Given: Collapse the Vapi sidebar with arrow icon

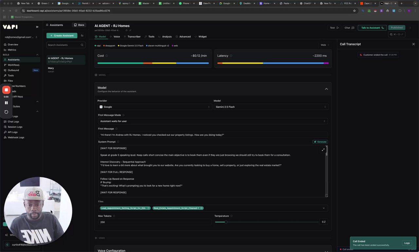Looking at the screenshot, I should tap(37, 27).
